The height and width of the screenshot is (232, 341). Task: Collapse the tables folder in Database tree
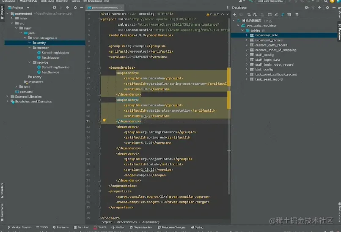coord(242,30)
